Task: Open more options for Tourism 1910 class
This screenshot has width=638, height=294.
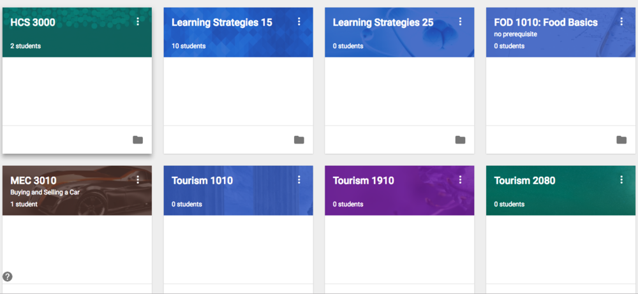Action: 460,180
